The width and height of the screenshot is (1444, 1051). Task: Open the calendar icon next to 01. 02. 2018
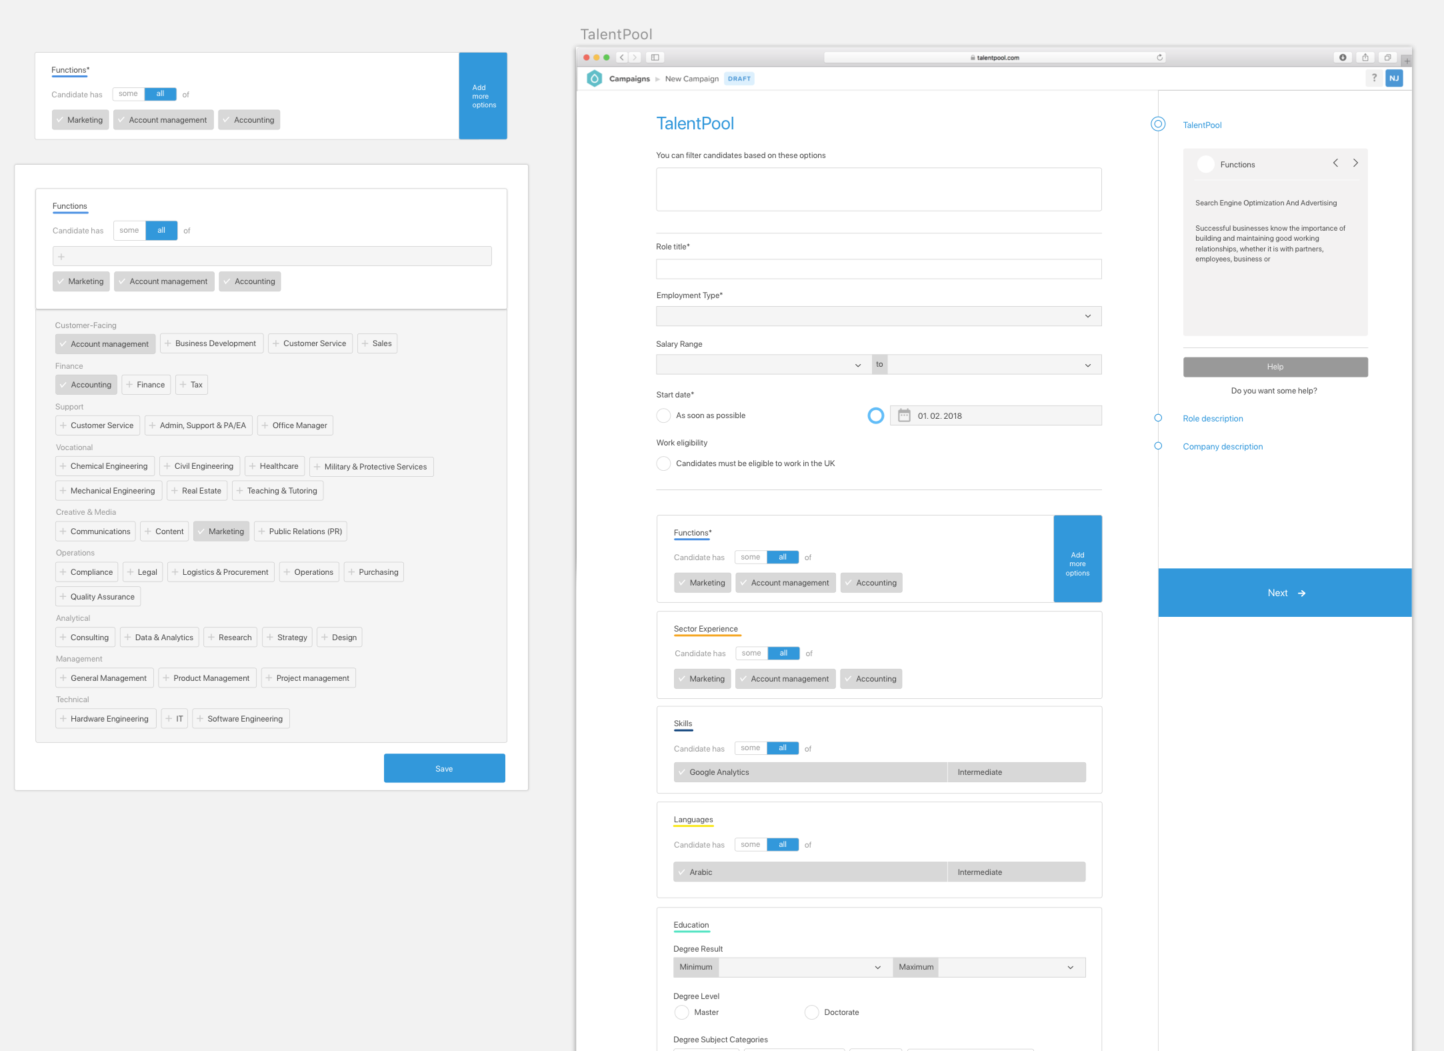904,415
